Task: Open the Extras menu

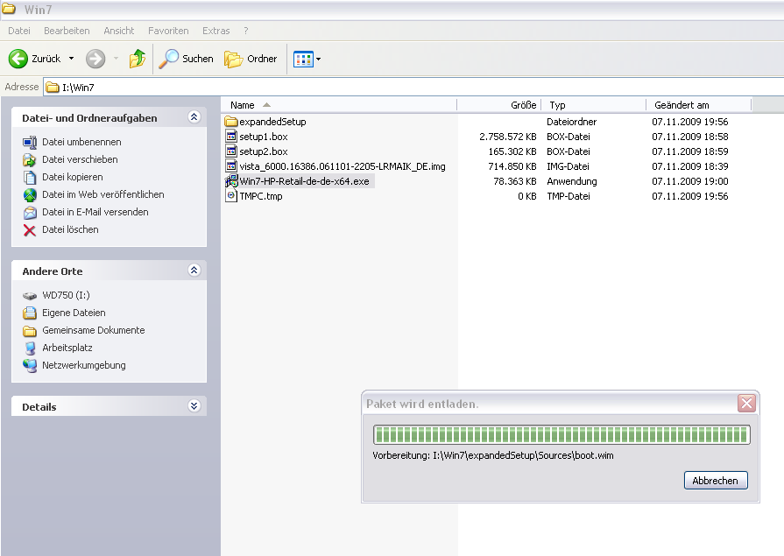Action: click(x=216, y=31)
